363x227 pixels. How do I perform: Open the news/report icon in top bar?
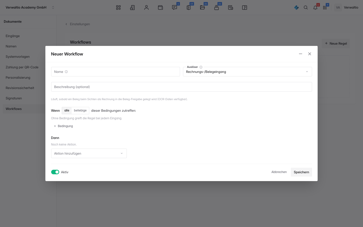pyautogui.click(x=230, y=8)
